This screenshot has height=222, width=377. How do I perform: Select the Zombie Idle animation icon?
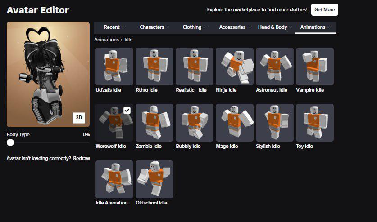154,123
